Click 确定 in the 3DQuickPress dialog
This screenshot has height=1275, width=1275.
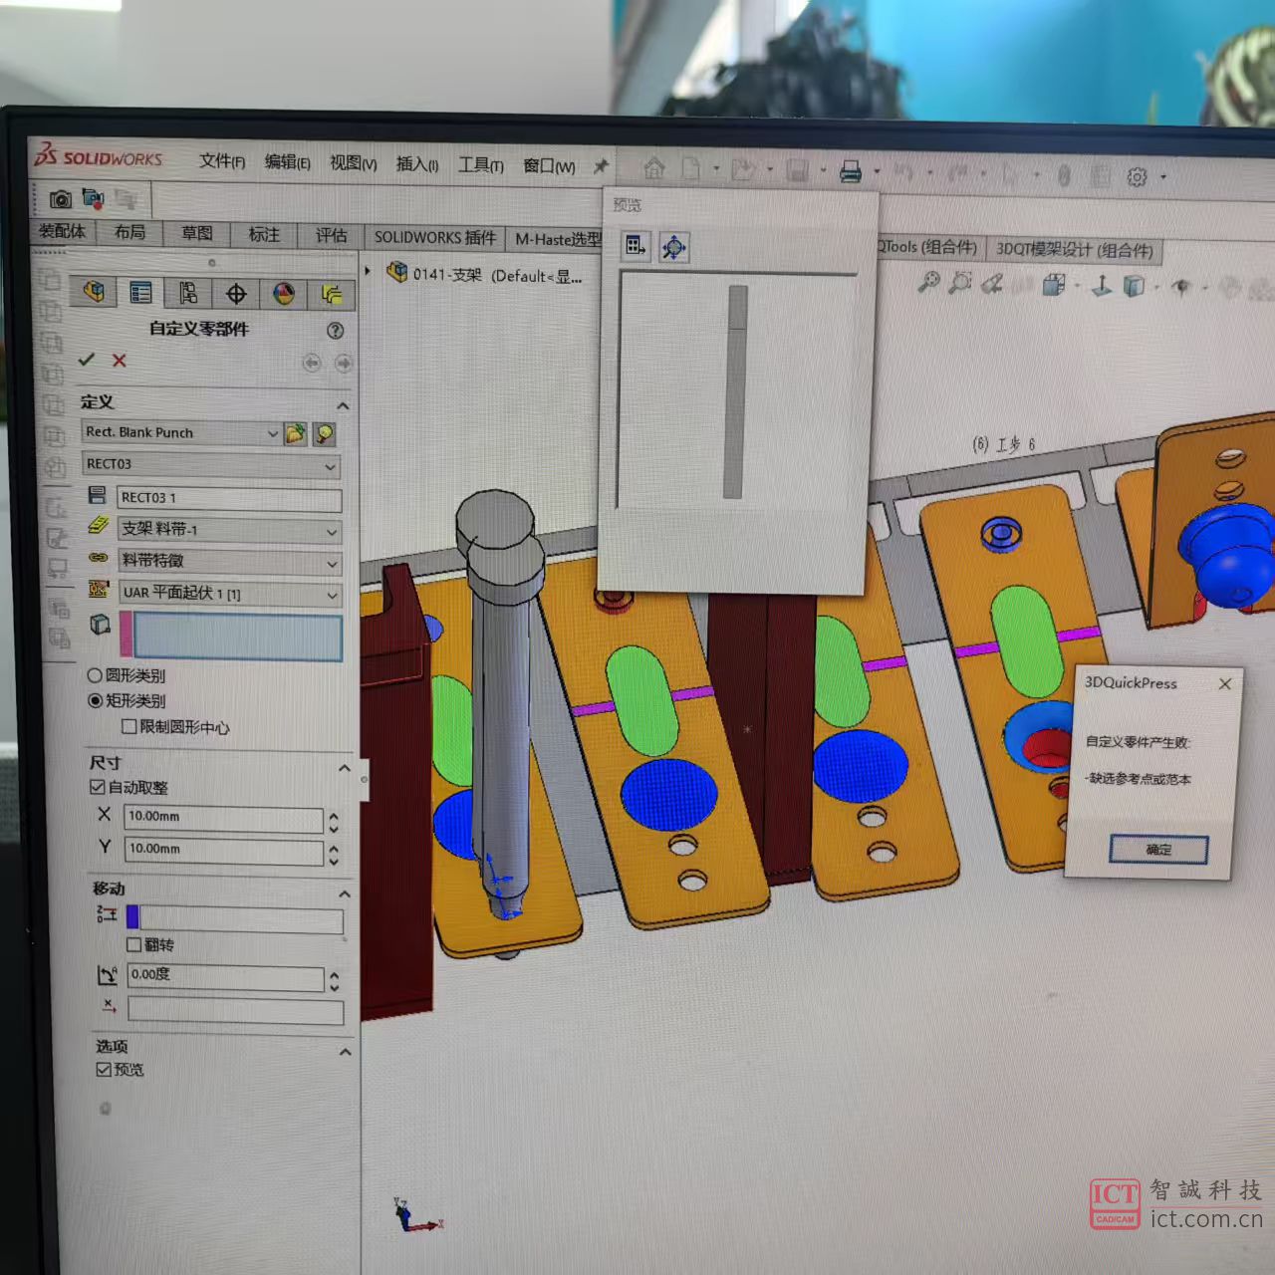[1158, 850]
